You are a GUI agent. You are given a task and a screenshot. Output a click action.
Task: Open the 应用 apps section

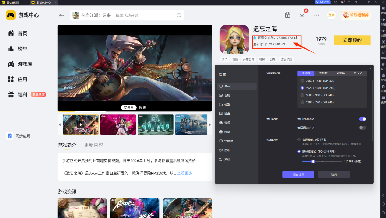18,79
